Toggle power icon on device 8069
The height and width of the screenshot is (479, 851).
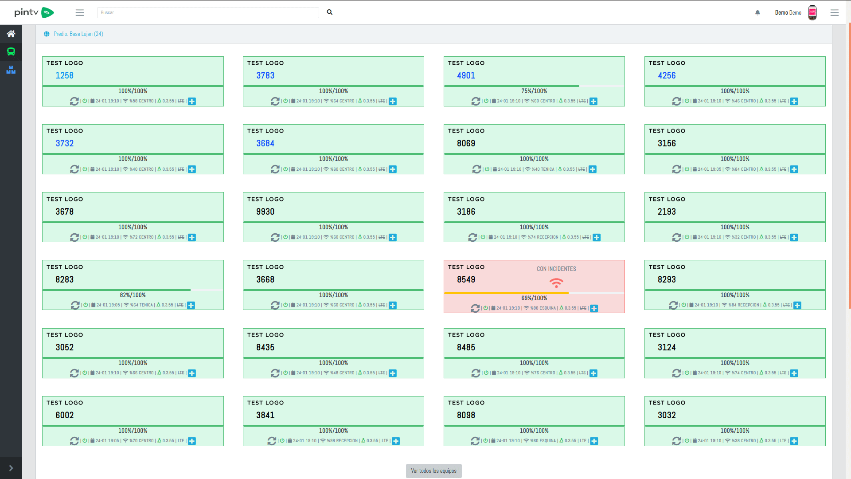[x=487, y=169]
